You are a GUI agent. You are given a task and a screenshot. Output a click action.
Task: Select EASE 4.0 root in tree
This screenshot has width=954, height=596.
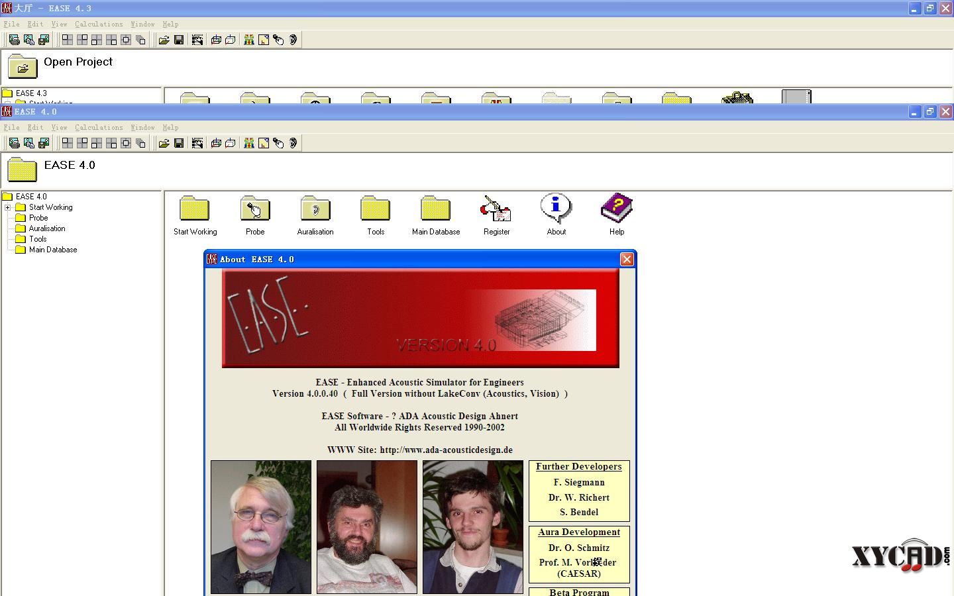[x=31, y=197]
